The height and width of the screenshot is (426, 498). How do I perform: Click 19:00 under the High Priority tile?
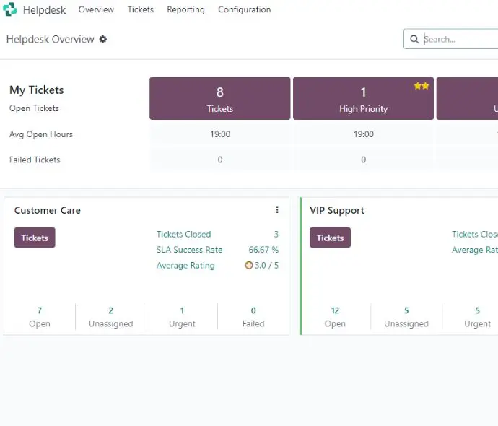click(x=364, y=134)
